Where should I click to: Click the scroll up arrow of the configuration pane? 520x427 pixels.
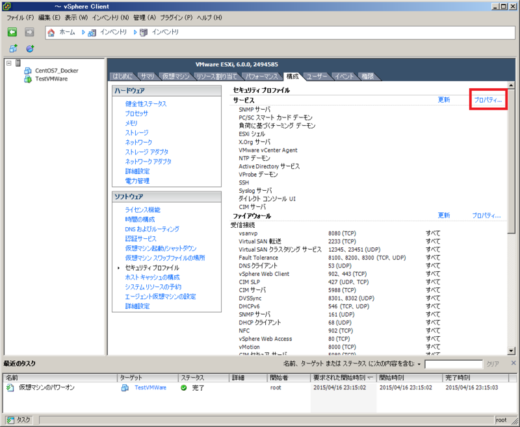[511, 85]
